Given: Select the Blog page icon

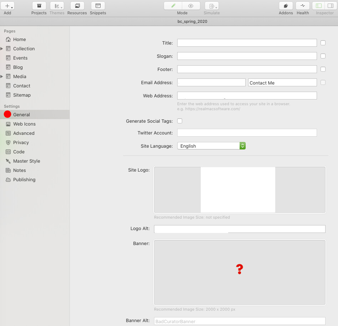Looking at the screenshot, I should [8, 67].
